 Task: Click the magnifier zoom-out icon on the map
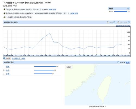click(67, 67)
